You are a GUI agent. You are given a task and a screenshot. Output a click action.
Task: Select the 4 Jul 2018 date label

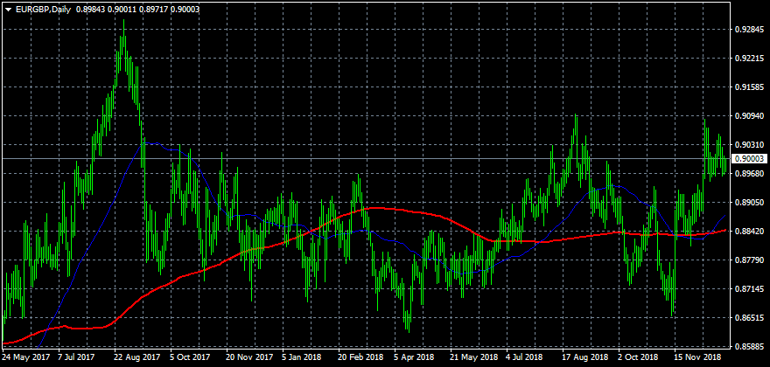pyautogui.click(x=525, y=357)
